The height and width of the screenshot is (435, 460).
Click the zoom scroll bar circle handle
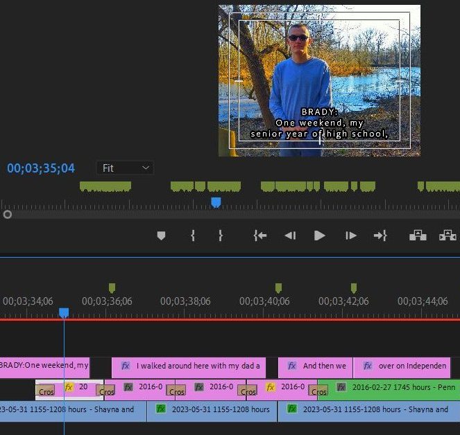point(8,215)
